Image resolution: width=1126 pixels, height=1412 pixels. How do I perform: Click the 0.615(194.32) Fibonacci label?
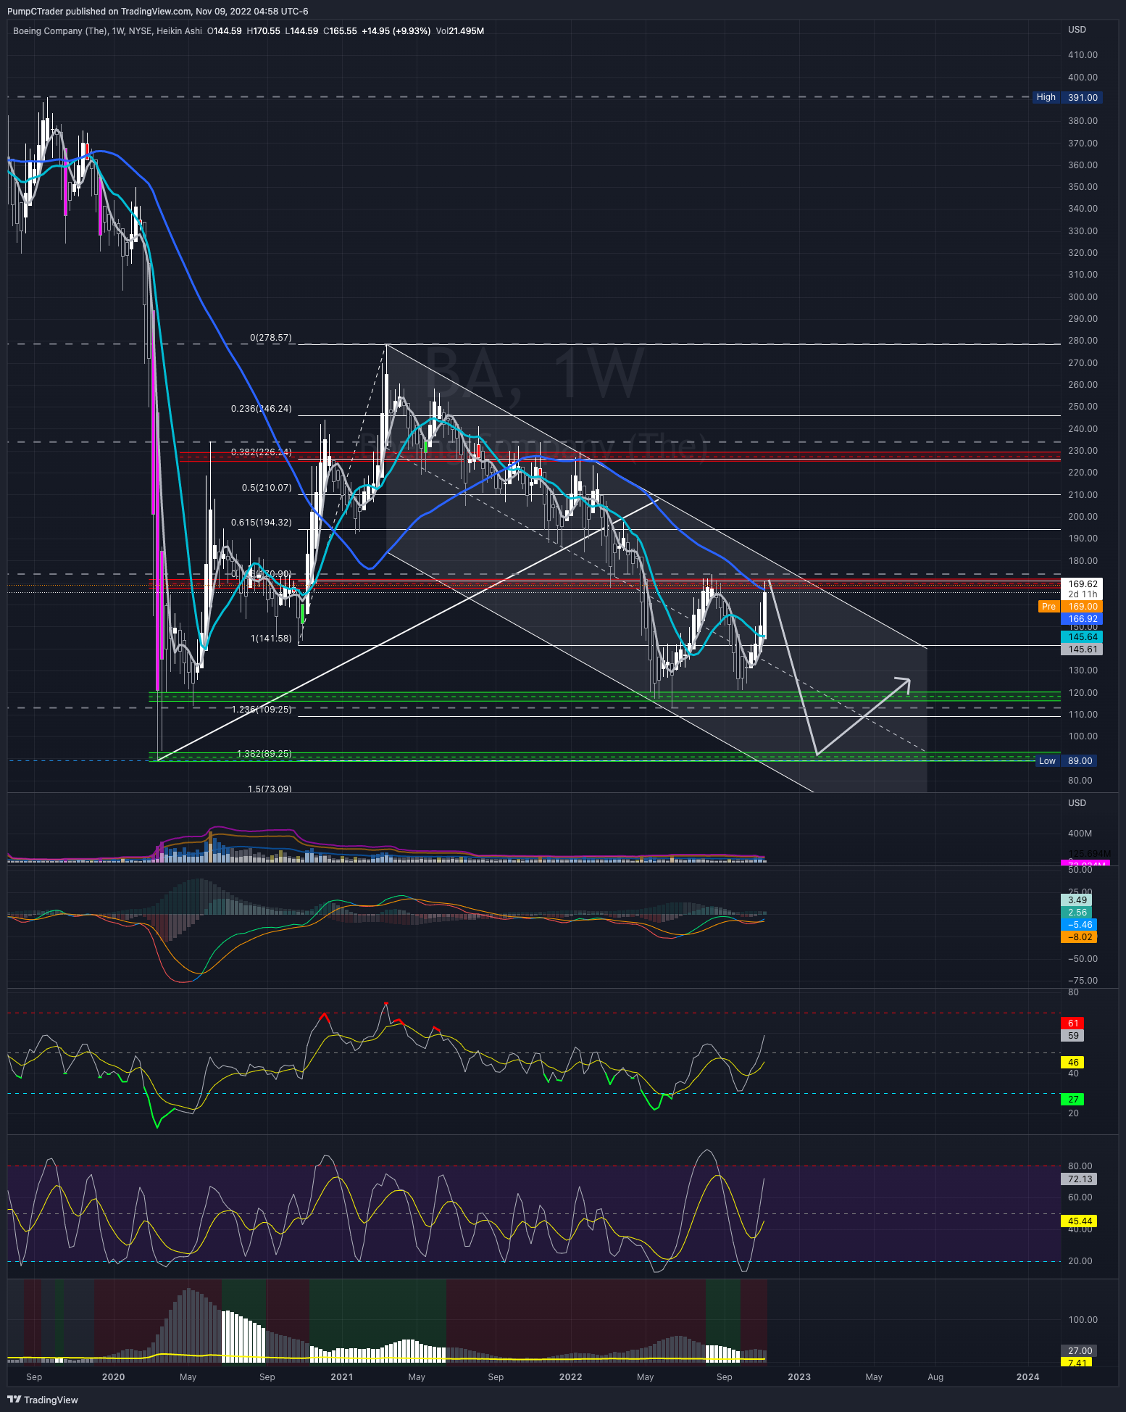pyautogui.click(x=262, y=523)
